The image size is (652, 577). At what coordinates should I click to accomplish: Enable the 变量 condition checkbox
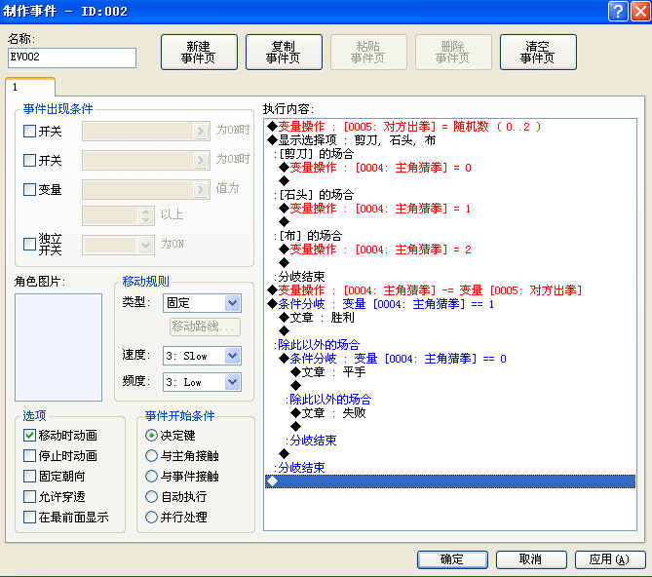coord(29,189)
